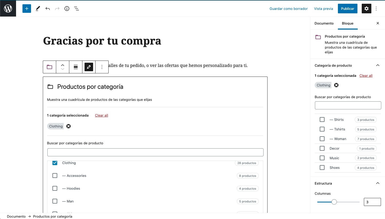Open the block navigation list icon
The width and height of the screenshot is (385, 219).
click(x=77, y=9)
